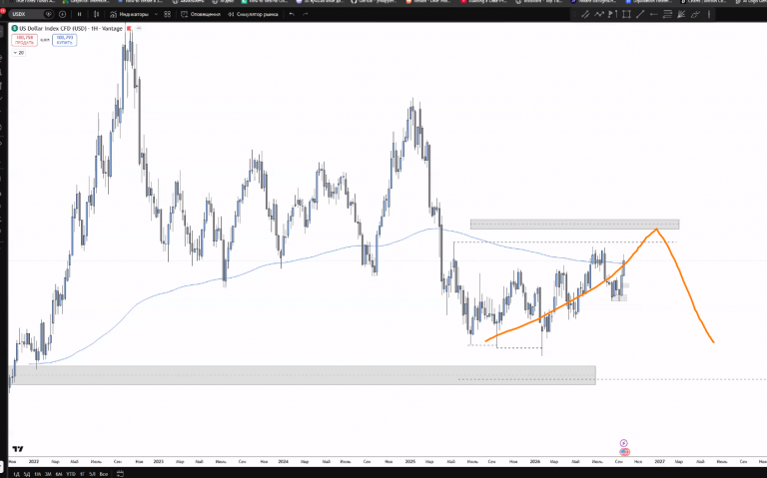The height and width of the screenshot is (478, 767).
Task: Open the H timeframe interval selector
Action: point(79,14)
